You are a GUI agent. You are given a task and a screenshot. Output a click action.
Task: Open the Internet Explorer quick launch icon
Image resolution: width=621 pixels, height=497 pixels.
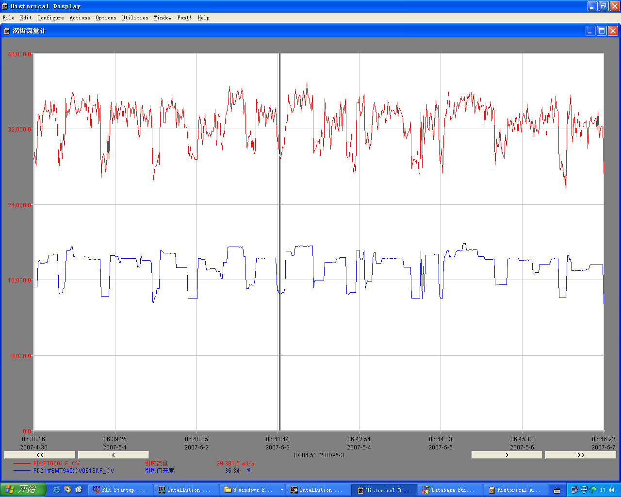click(x=56, y=490)
